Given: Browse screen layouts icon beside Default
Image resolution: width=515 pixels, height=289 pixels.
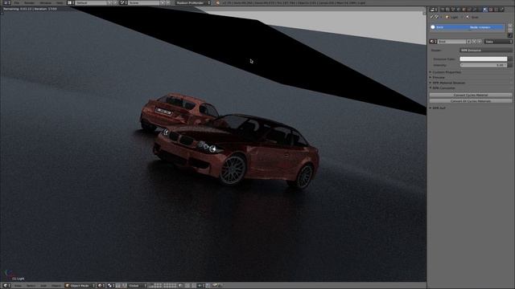Looking at the screenshot, I should (x=71, y=2).
